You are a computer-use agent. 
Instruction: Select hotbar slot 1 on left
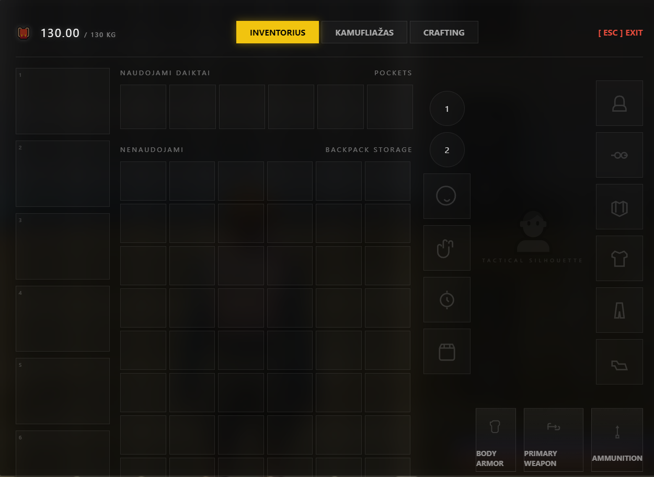(63, 101)
